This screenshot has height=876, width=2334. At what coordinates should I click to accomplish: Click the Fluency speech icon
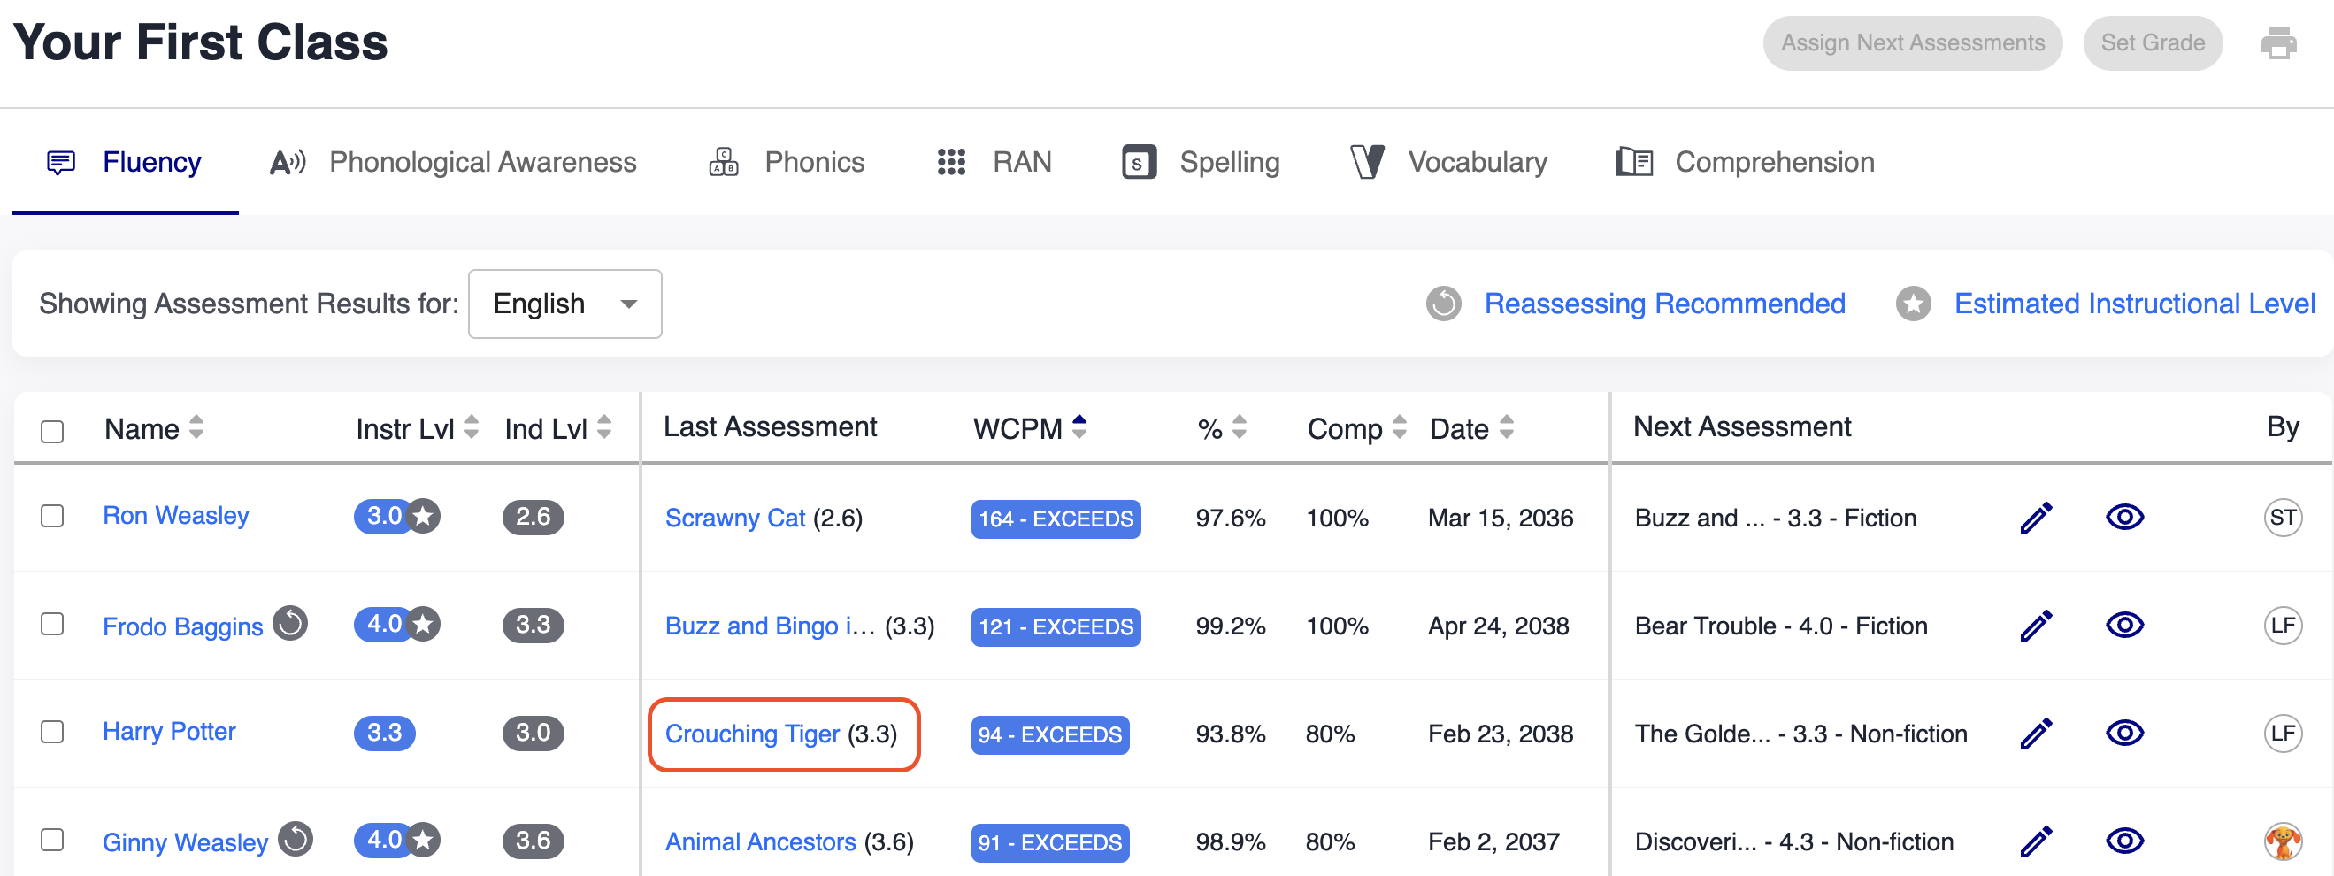pos(61,163)
